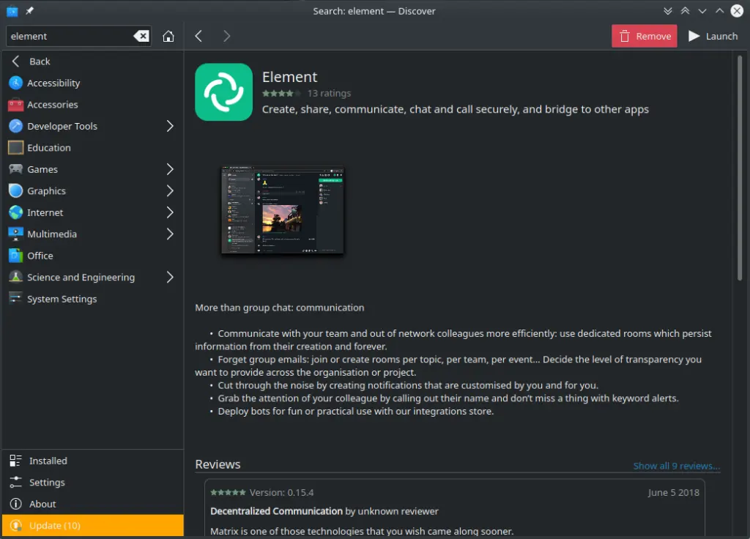Remove the Element application
The height and width of the screenshot is (539, 750).
(645, 37)
